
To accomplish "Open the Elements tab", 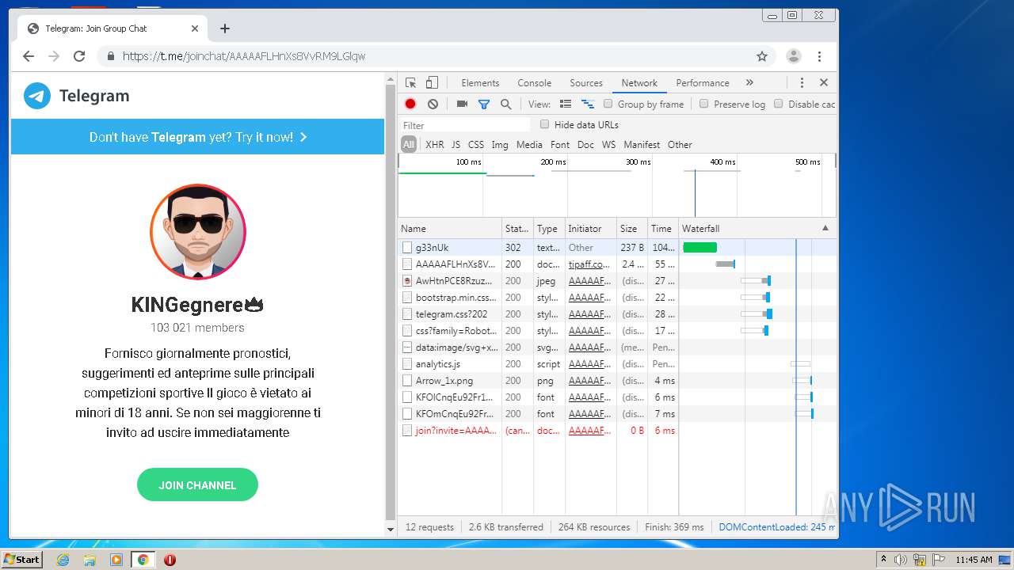I will 480,82.
